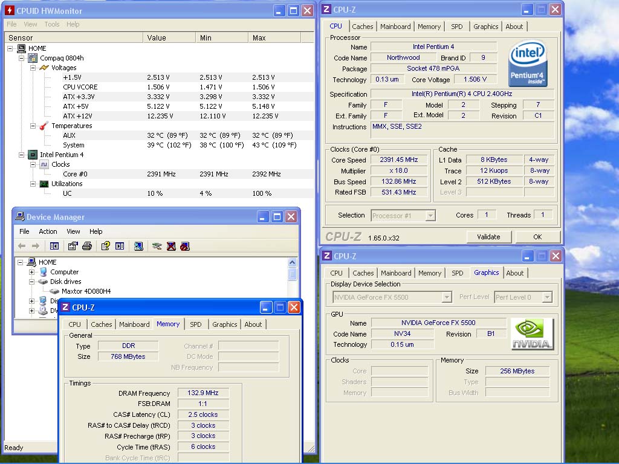Image resolution: width=619 pixels, height=464 pixels.
Task: Open Properties from the Device Manager toolbar
Action: [x=73, y=246]
